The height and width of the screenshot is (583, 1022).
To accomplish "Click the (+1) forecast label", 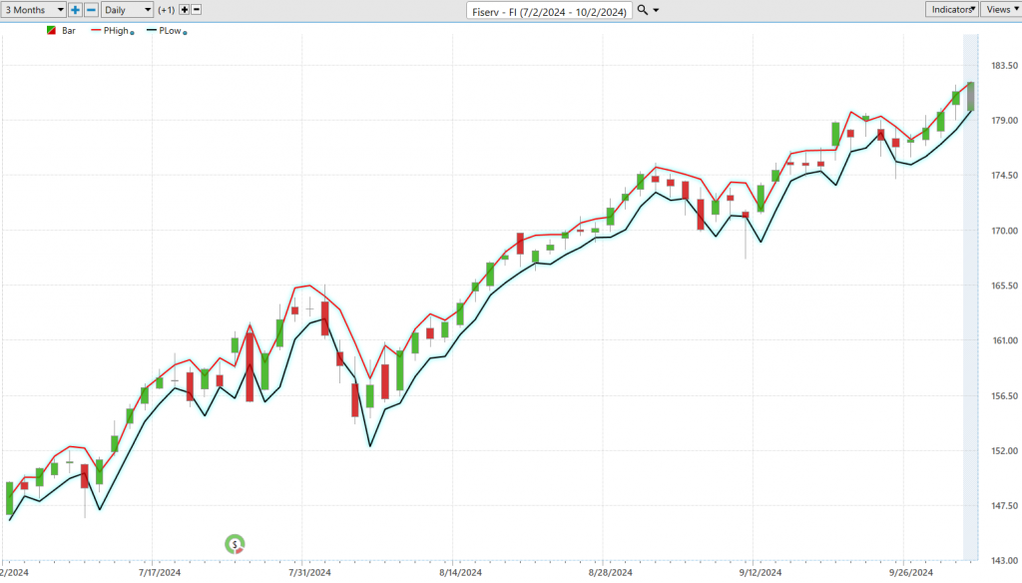I will click(x=167, y=9).
